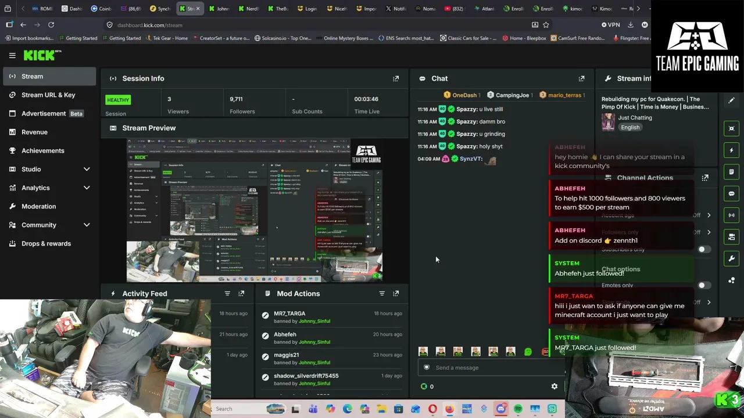Filter the Mod Actions list
The height and width of the screenshot is (418, 744).
(382, 294)
